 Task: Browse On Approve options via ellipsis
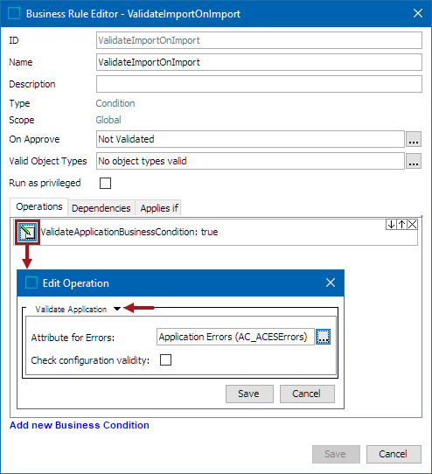coord(414,139)
